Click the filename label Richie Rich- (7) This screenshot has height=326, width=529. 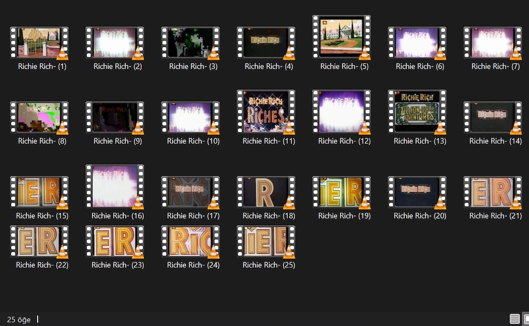495,67
